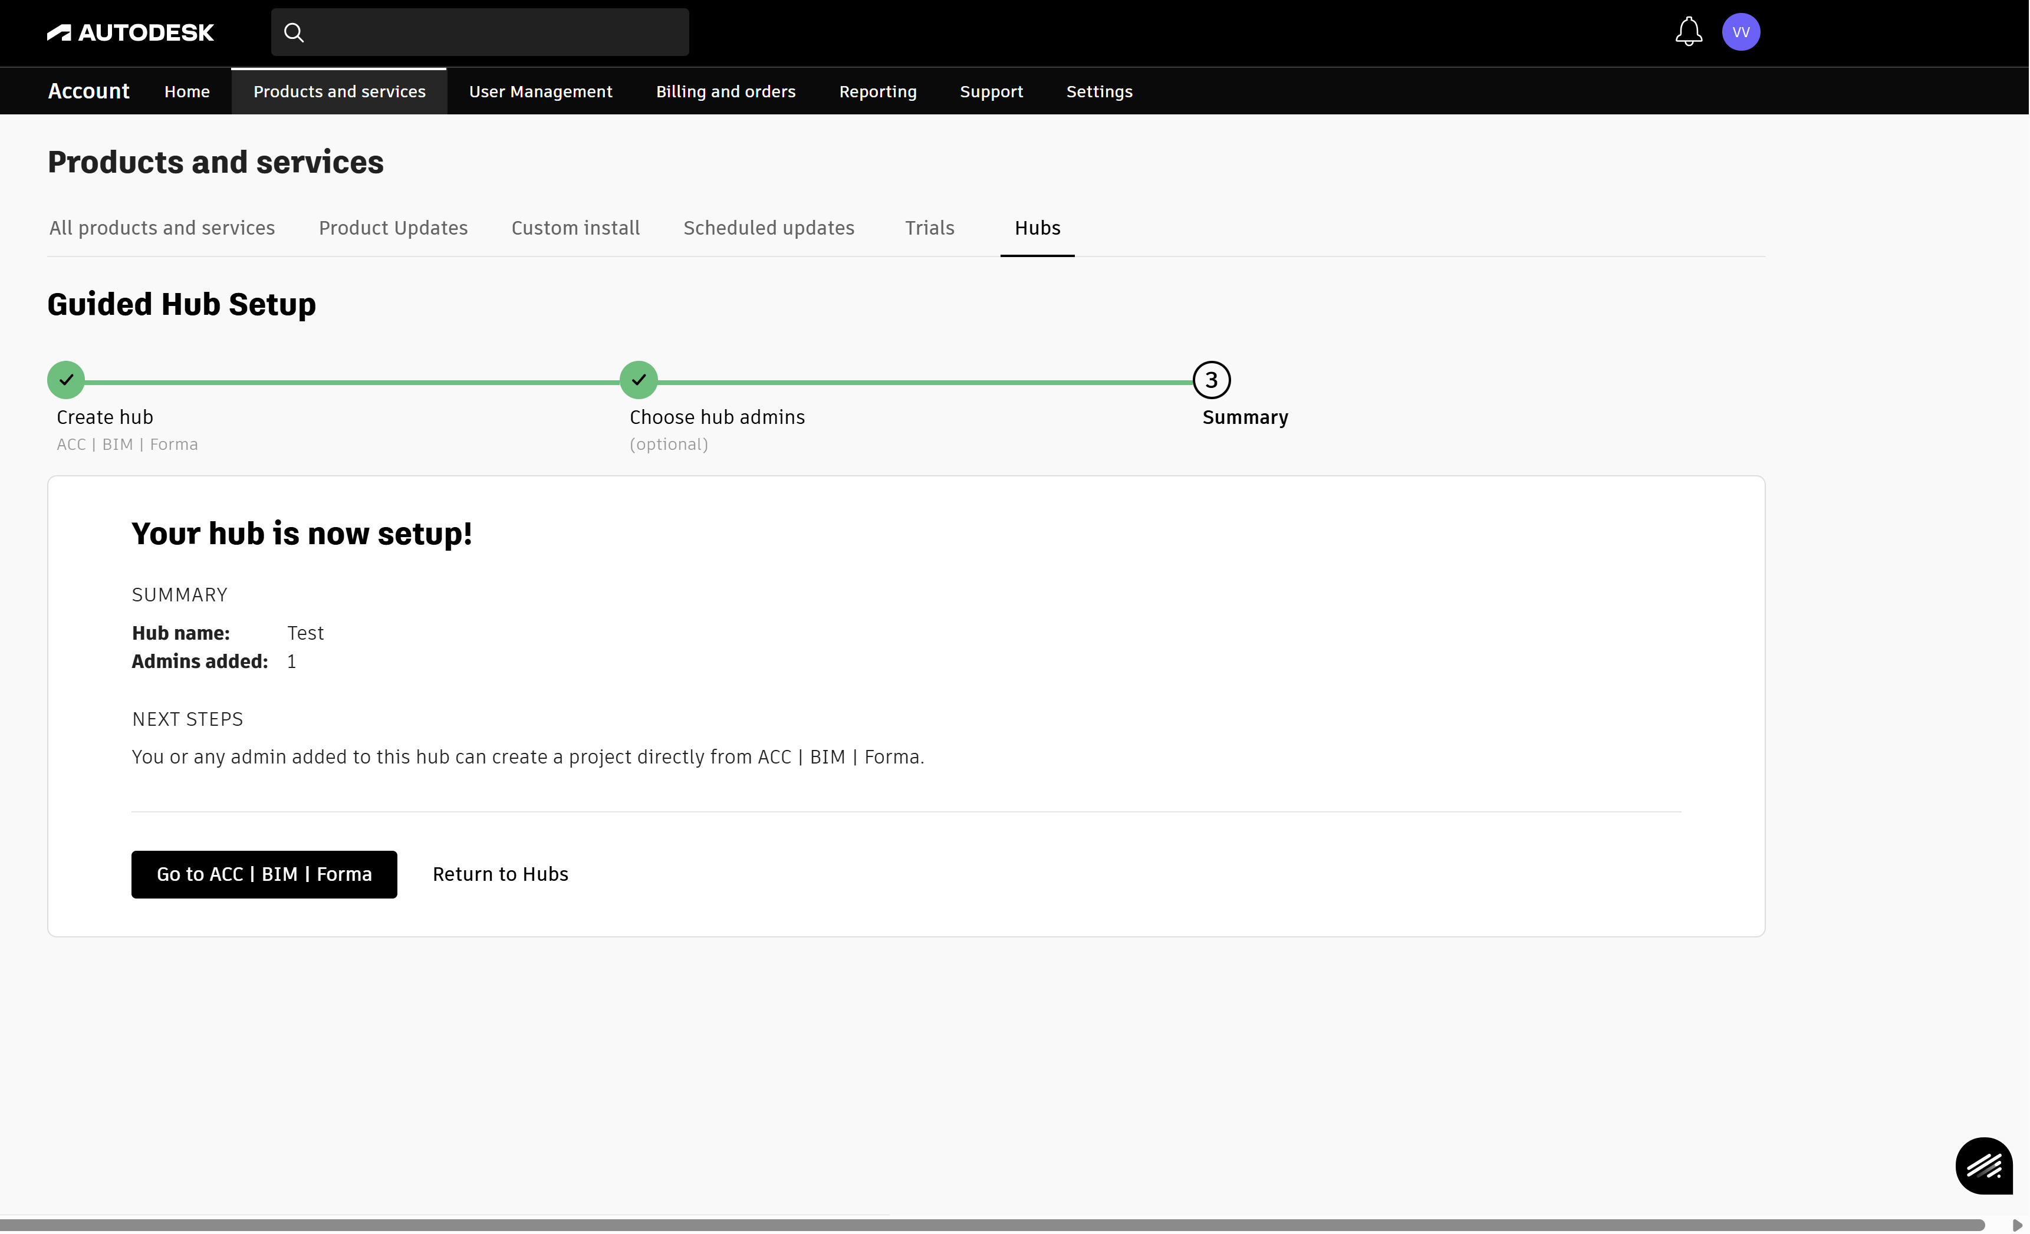
Task: Click the Return to Hubs link
Action: click(500, 874)
